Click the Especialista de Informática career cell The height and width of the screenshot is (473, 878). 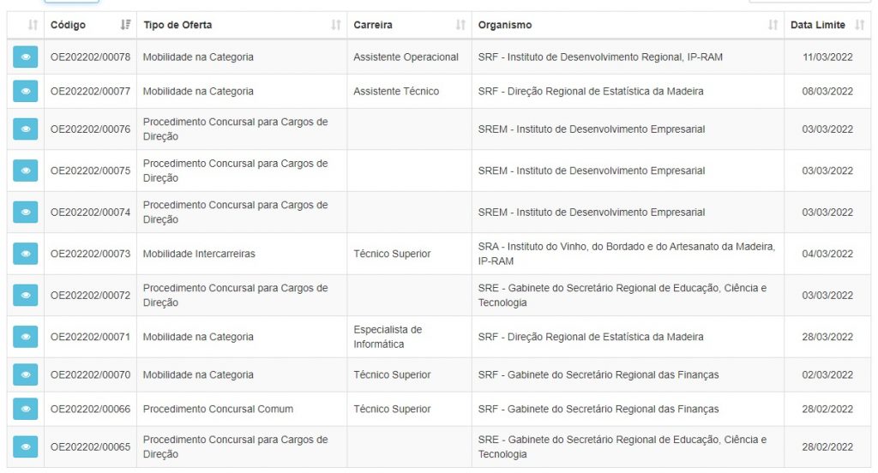pos(409,337)
